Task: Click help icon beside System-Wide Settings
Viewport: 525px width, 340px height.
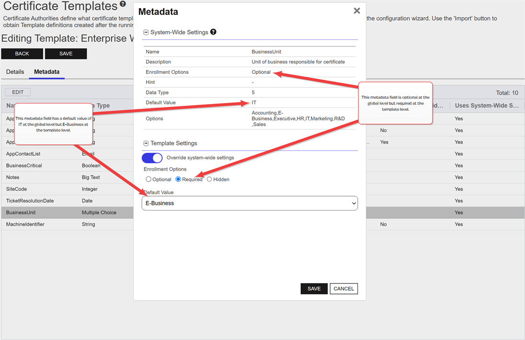Action: pyautogui.click(x=213, y=32)
